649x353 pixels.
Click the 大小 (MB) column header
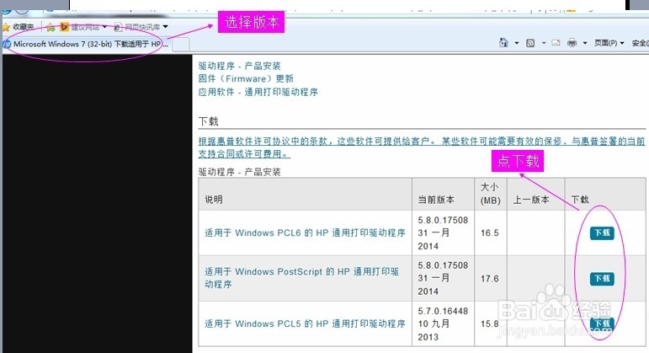pyautogui.click(x=491, y=194)
